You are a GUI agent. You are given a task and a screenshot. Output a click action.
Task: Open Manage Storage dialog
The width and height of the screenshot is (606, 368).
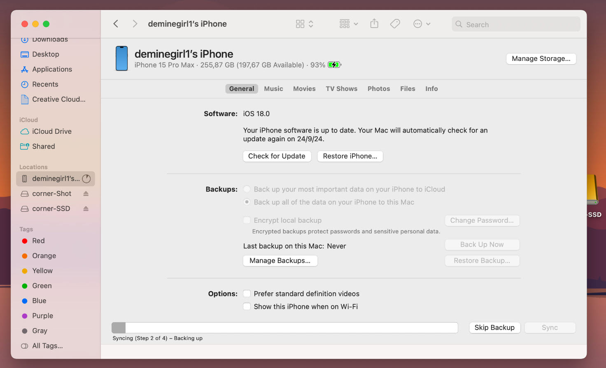coord(541,58)
